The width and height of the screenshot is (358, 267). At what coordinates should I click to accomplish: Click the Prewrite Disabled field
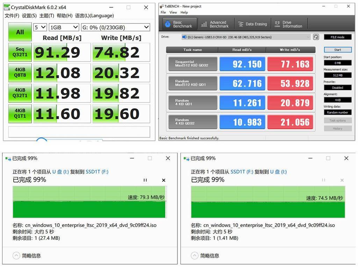(x=338, y=88)
